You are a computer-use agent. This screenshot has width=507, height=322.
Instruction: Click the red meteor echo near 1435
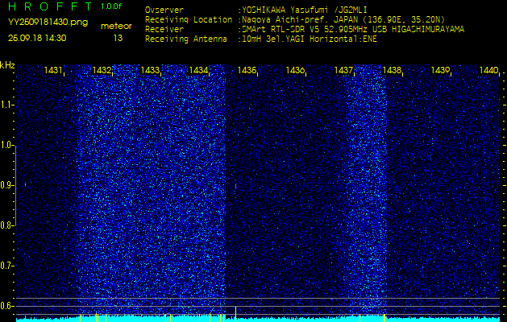coord(235,186)
